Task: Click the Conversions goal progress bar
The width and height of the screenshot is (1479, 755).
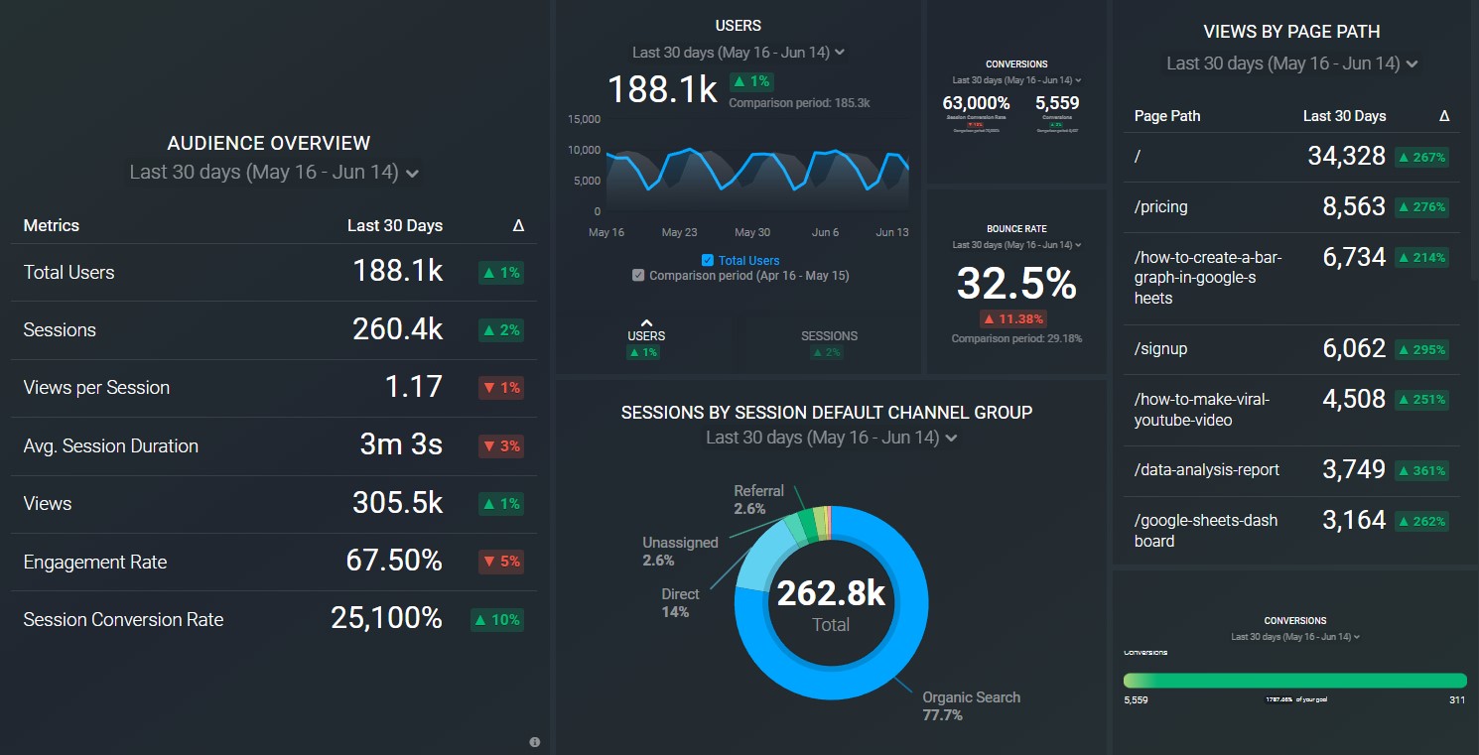Action: (x=1295, y=681)
